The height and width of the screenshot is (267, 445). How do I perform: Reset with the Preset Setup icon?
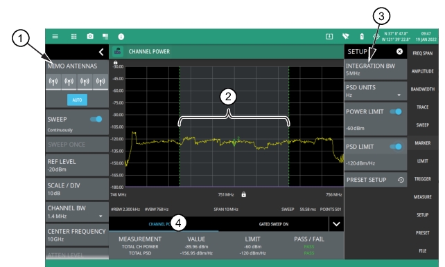pos(401,180)
